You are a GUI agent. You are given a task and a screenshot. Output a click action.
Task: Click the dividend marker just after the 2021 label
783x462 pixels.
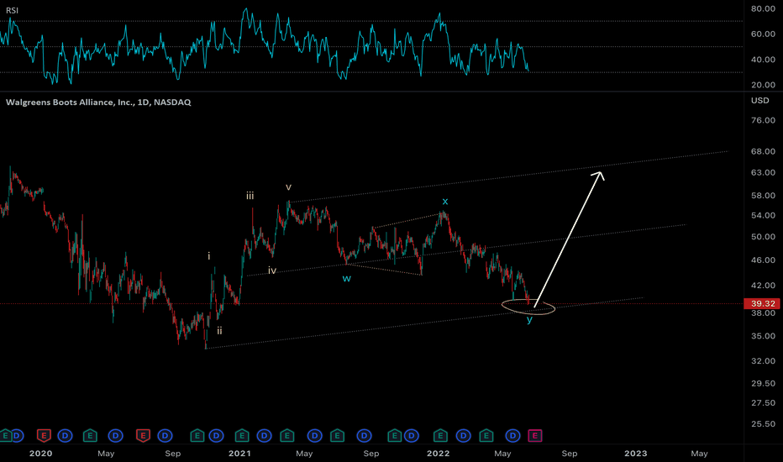(x=264, y=435)
